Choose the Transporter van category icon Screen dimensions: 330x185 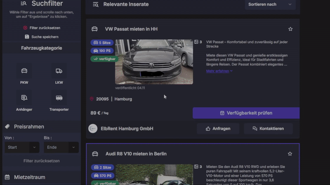coord(59,98)
